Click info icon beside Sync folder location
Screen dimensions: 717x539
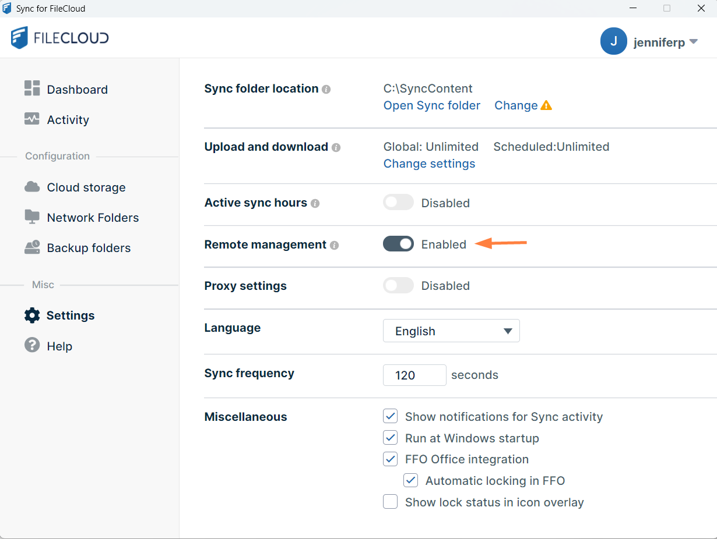(x=326, y=90)
